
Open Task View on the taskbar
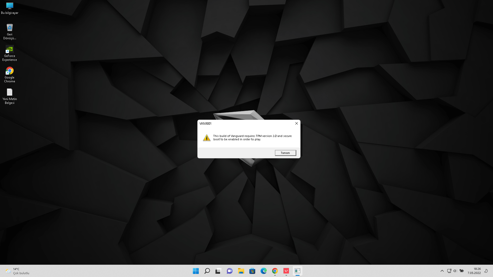click(x=218, y=271)
